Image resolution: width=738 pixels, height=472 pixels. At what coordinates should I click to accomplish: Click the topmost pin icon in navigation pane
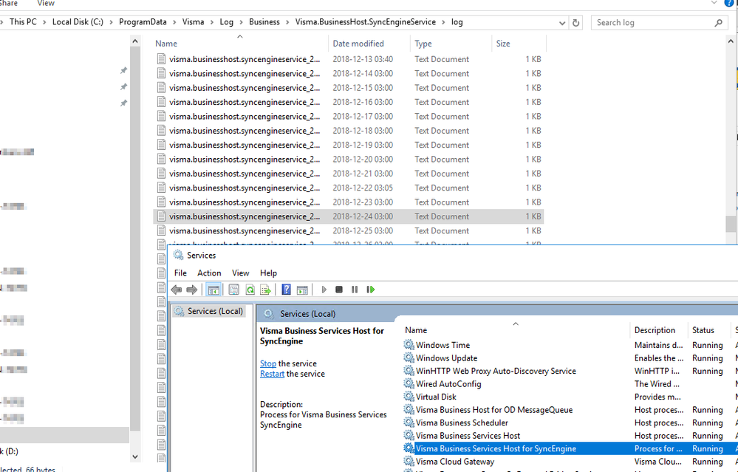[123, 71]
